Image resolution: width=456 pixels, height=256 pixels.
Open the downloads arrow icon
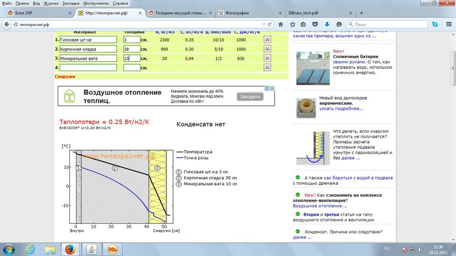pyautogui.click(x=327, y=24)
